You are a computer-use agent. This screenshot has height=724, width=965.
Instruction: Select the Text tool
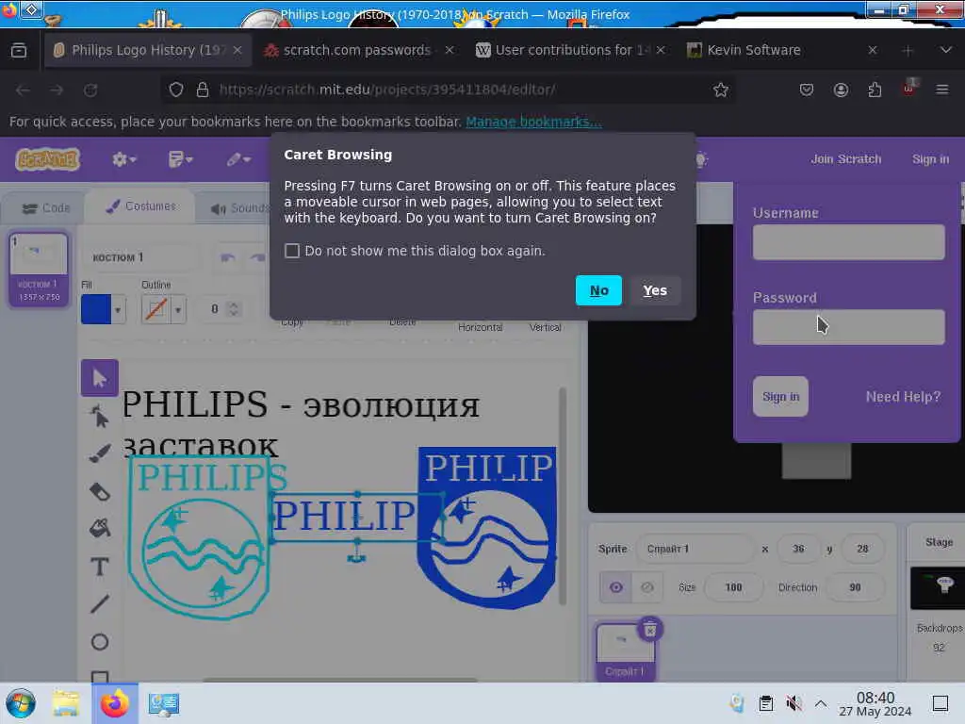[x=100, y=567]
